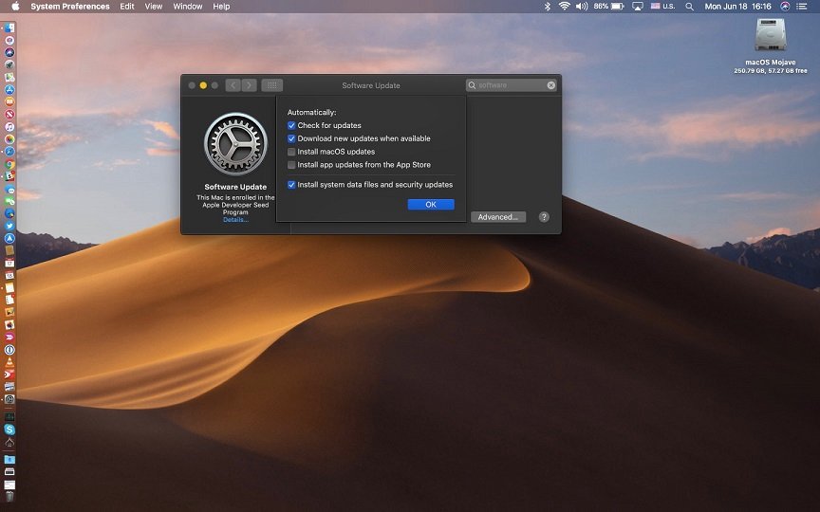Viewport: 820px width, 512px height.
Task: Click the Show All preferences grid icon
Action: point(271,85)
